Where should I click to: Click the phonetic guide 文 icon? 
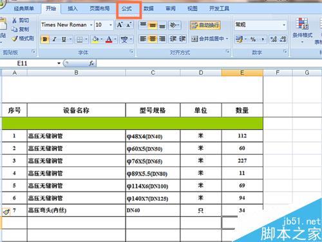point(124,39)
